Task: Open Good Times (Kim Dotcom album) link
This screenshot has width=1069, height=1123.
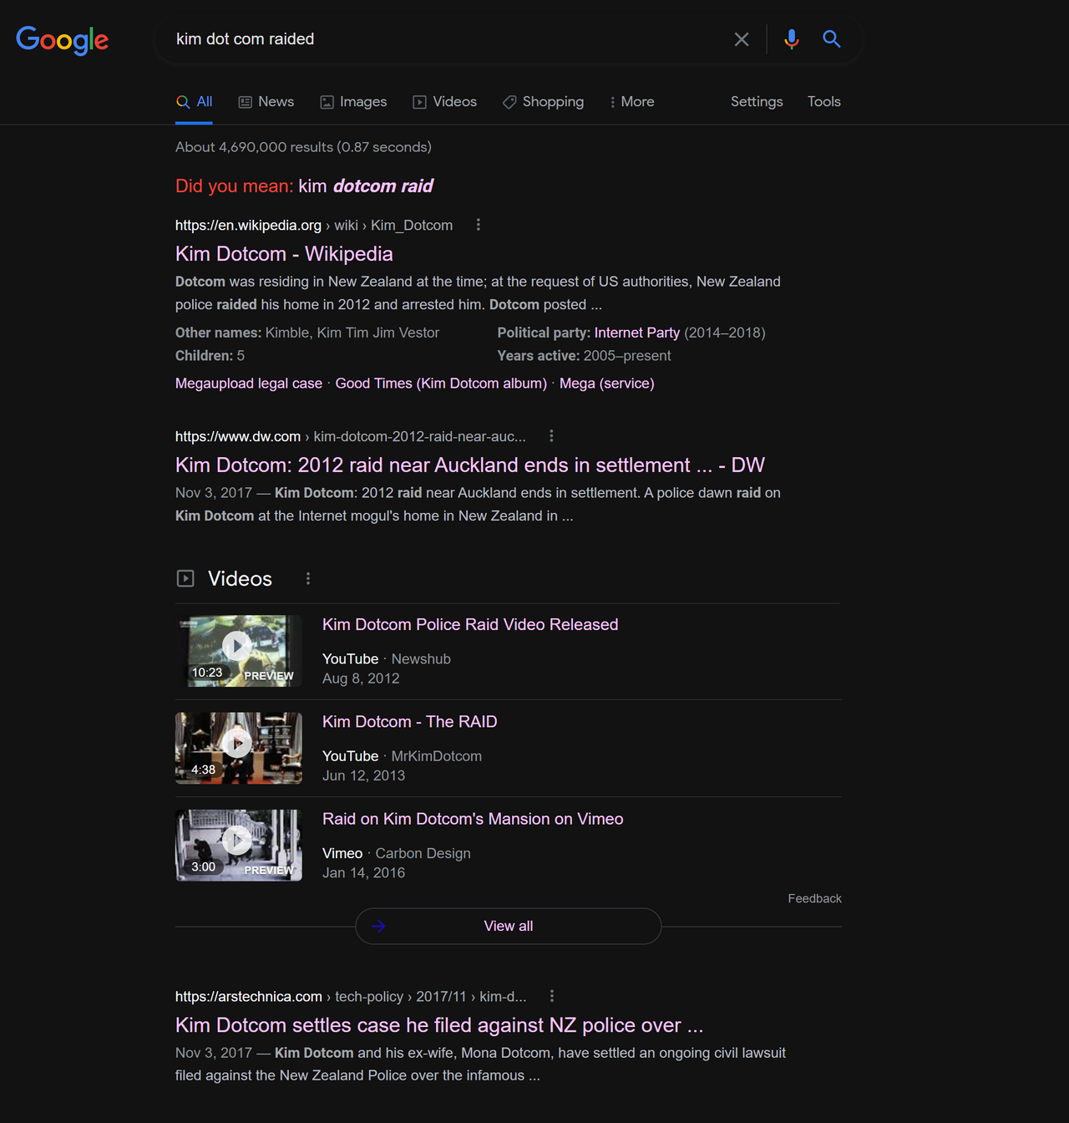Action: 441,384
